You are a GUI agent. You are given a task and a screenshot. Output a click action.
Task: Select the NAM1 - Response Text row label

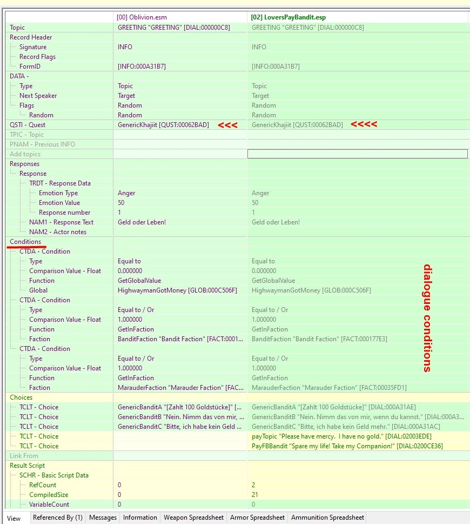[x=62, y=222]
